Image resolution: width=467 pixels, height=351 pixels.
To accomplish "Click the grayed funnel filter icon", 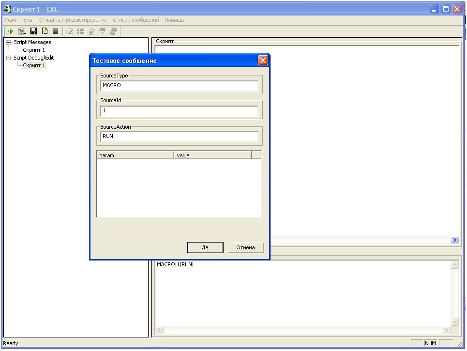I will point(102,31).
